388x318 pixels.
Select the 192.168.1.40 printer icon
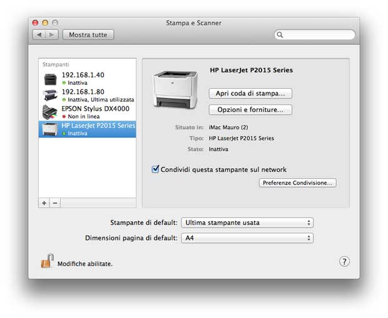pyautogui.click(x=51, y=79)
